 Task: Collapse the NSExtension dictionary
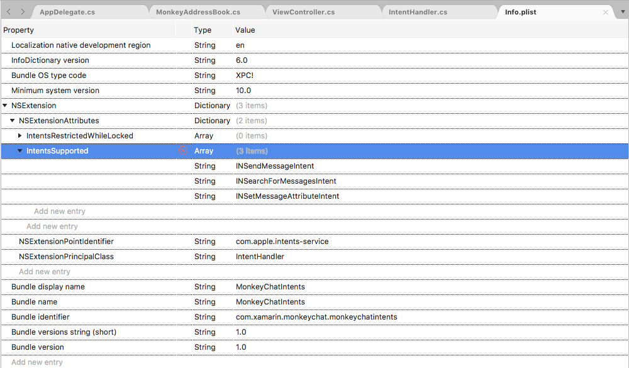(6, 105)
